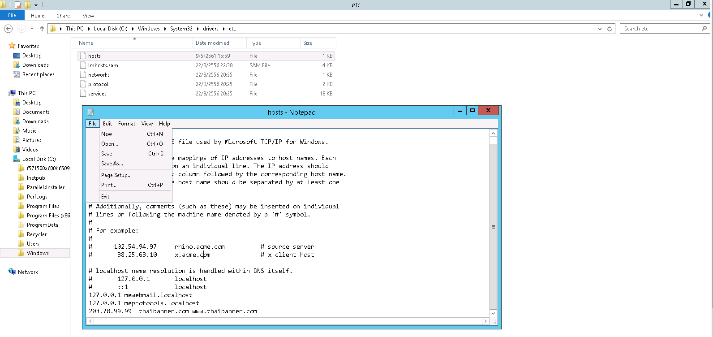Open Quick Access Toolbar customize dropdown

click(36, 5)
